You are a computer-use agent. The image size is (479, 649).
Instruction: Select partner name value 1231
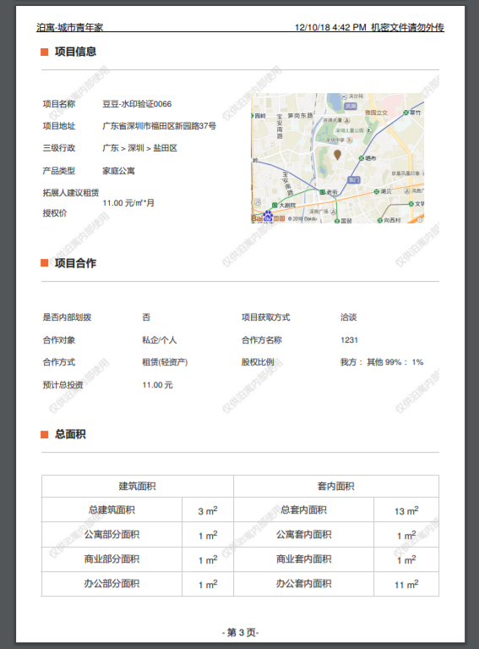click(x=349, y=340)
